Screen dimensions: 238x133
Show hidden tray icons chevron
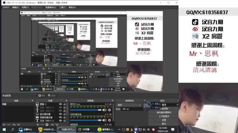[119, 129]
